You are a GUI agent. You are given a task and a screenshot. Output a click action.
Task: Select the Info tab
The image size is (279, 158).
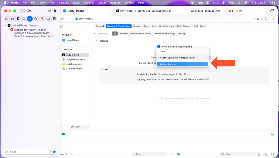pos(154,26)
